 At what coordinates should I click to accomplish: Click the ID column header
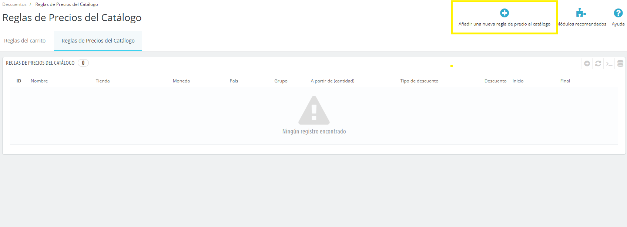click(19, 81)
